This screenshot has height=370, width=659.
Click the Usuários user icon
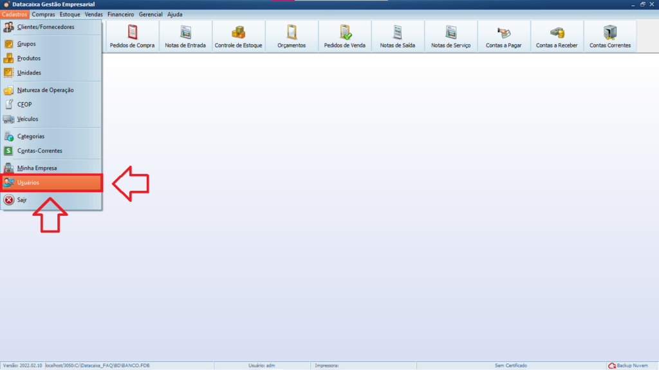pos(8,182)
